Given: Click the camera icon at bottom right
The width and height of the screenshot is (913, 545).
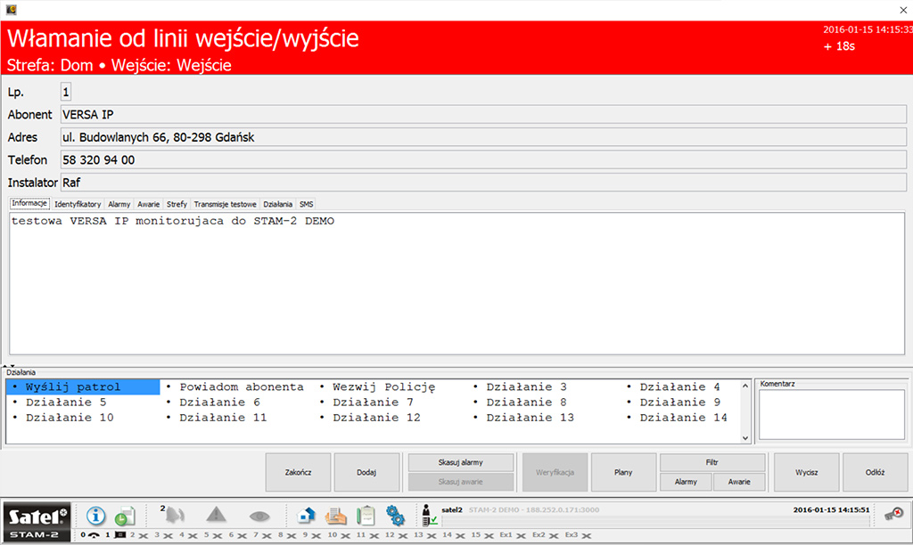Looking at the screenshot, I should 892,514.
